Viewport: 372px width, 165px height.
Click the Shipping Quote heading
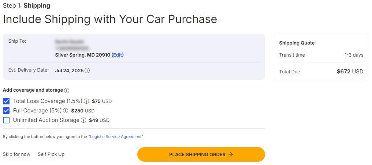pyautogui.click(x=297, y=43)
